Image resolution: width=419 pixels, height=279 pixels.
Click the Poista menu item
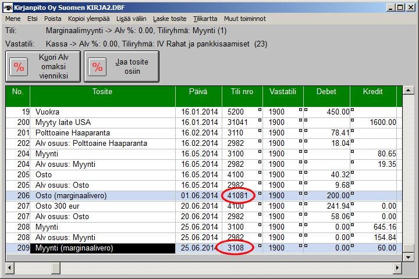coord(53,19)
